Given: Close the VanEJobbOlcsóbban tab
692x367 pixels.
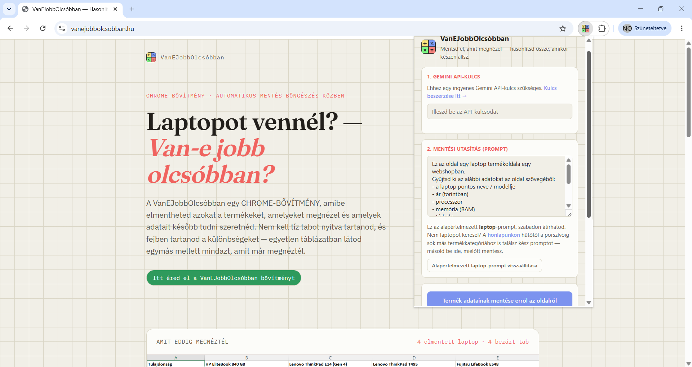Looking at the screenshot, I should [115, 9].
